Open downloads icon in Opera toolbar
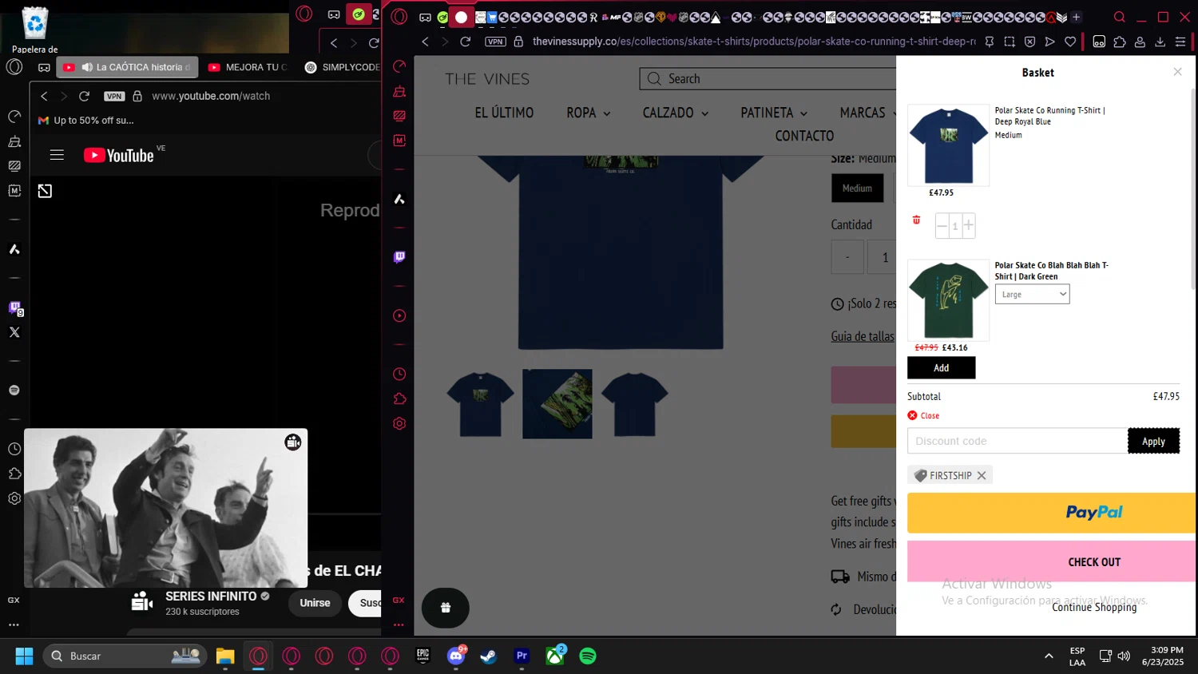 [x=1160, y=42]
